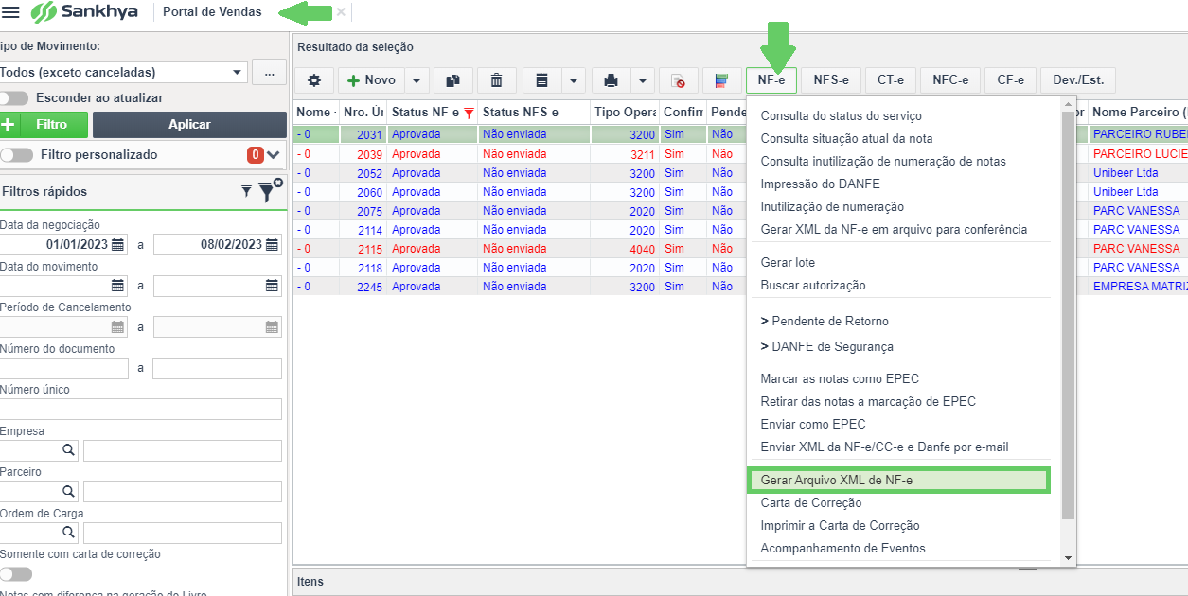Click the duplicate/copy icon
1188x596 pixels.
(452, 80)
